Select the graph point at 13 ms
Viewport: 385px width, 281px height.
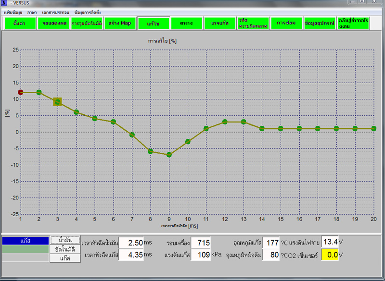[x=244, y=122]
